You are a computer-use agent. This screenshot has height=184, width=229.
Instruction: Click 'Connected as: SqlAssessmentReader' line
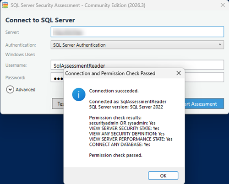pos(128,102)
